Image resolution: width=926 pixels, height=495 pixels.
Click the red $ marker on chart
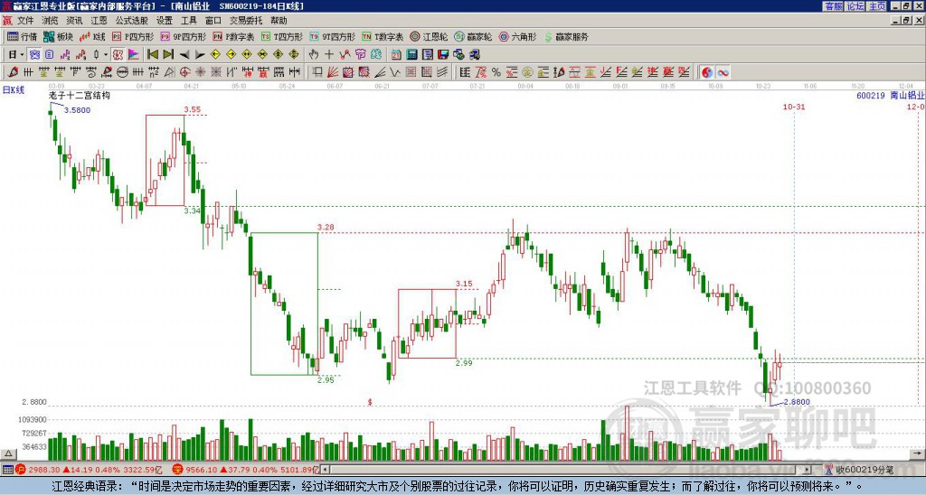(370, 402)
